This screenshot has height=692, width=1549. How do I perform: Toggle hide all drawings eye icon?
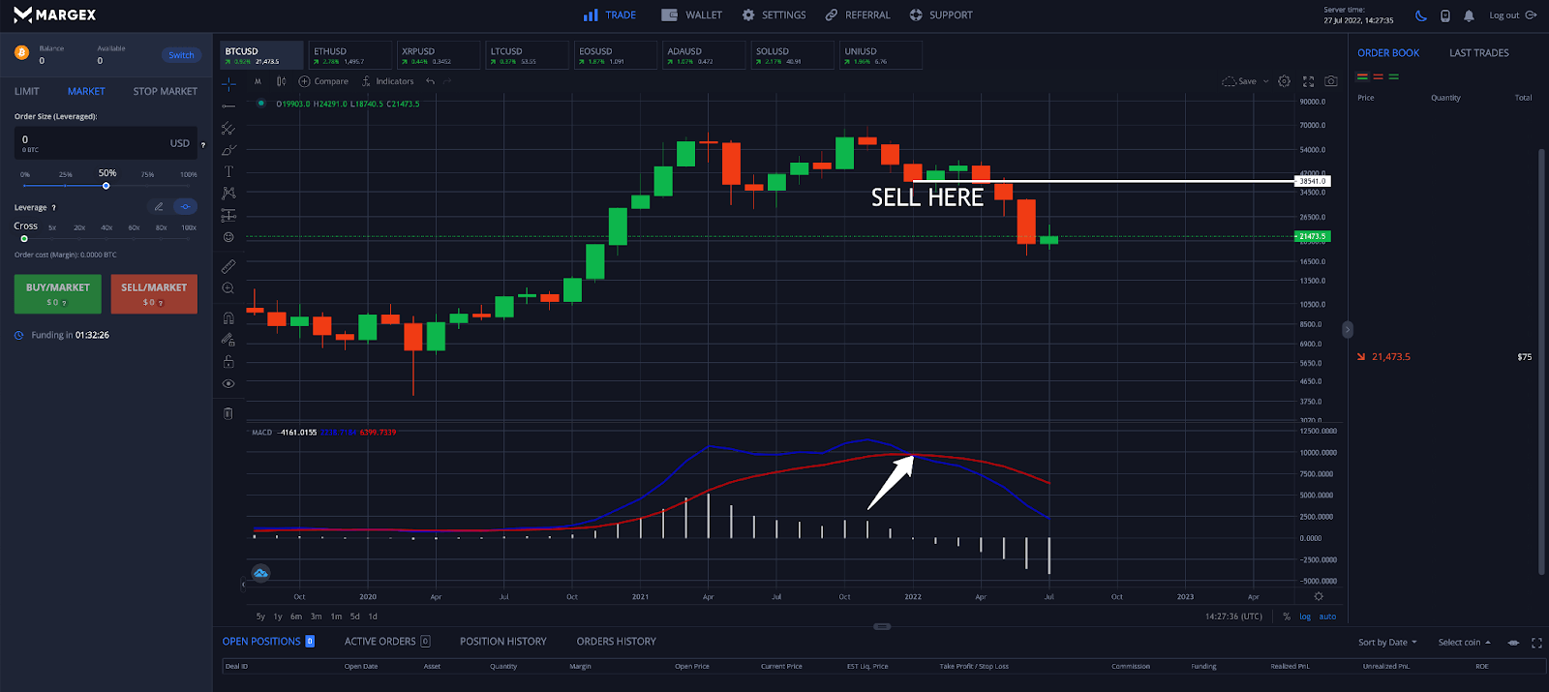(x=228, y=384)
